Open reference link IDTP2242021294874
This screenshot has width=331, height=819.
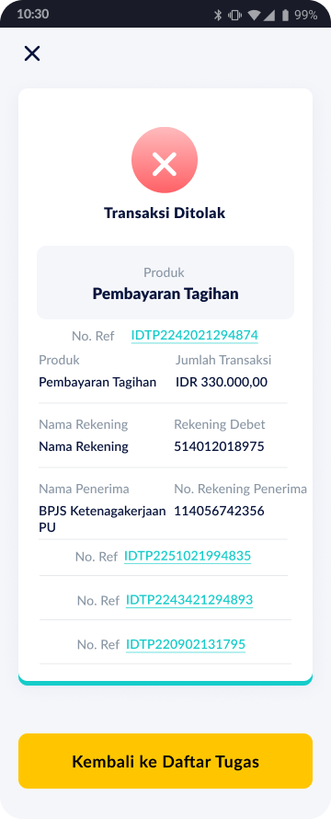(194, 335)
